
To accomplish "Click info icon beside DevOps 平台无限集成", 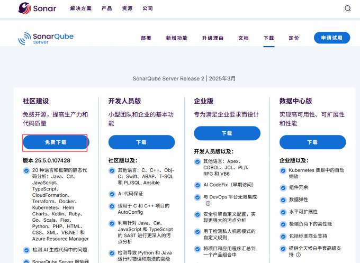I will 208,204.
